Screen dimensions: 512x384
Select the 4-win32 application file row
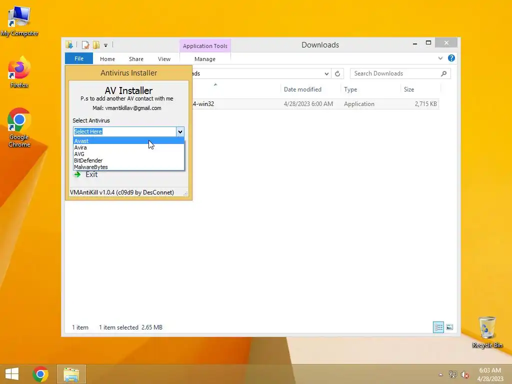315,104
